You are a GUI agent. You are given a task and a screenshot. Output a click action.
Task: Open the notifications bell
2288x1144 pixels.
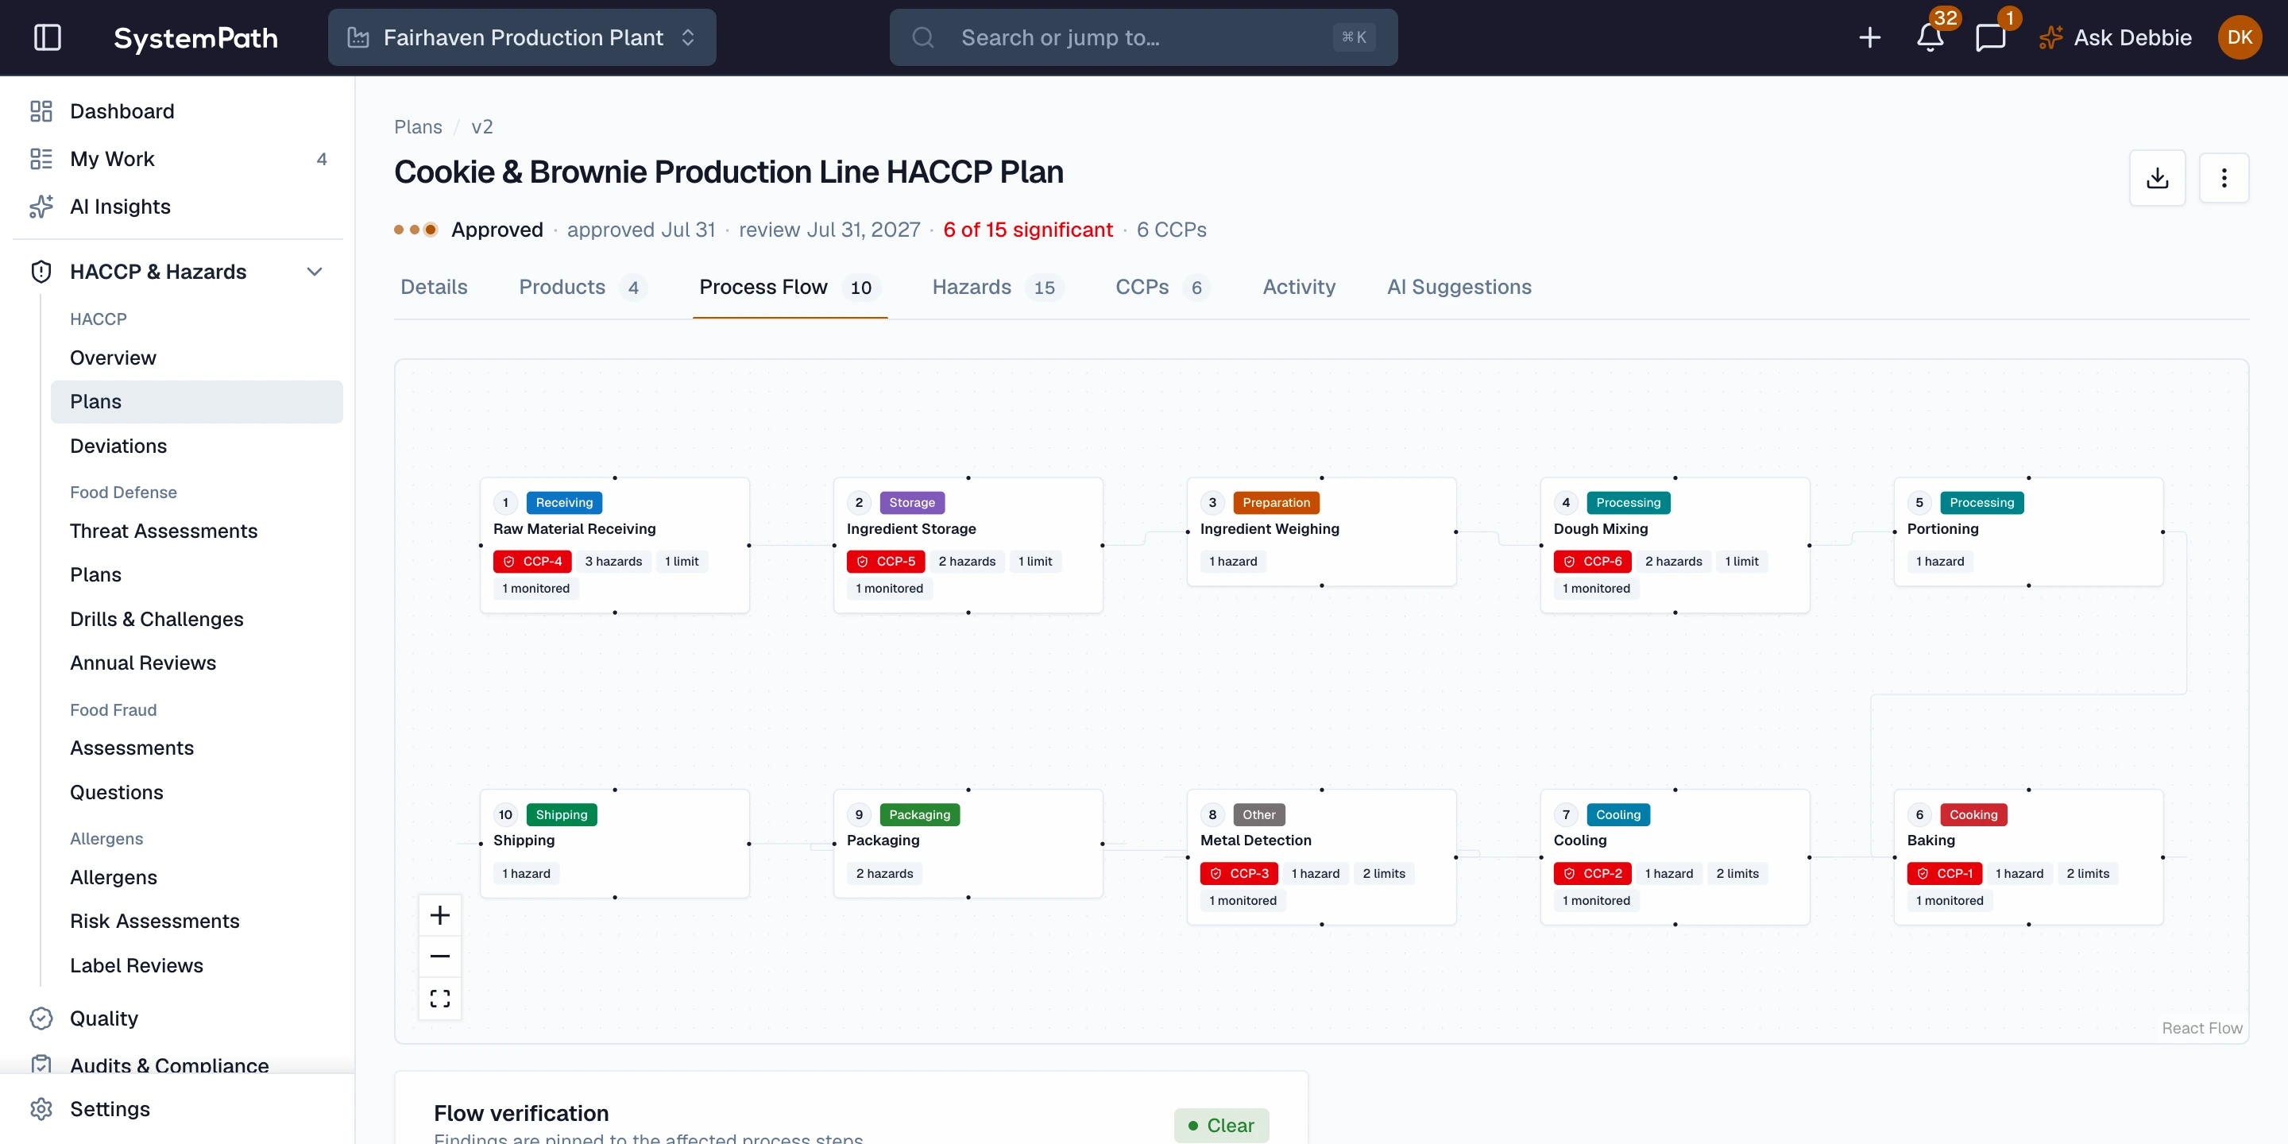coord(1929,37)
